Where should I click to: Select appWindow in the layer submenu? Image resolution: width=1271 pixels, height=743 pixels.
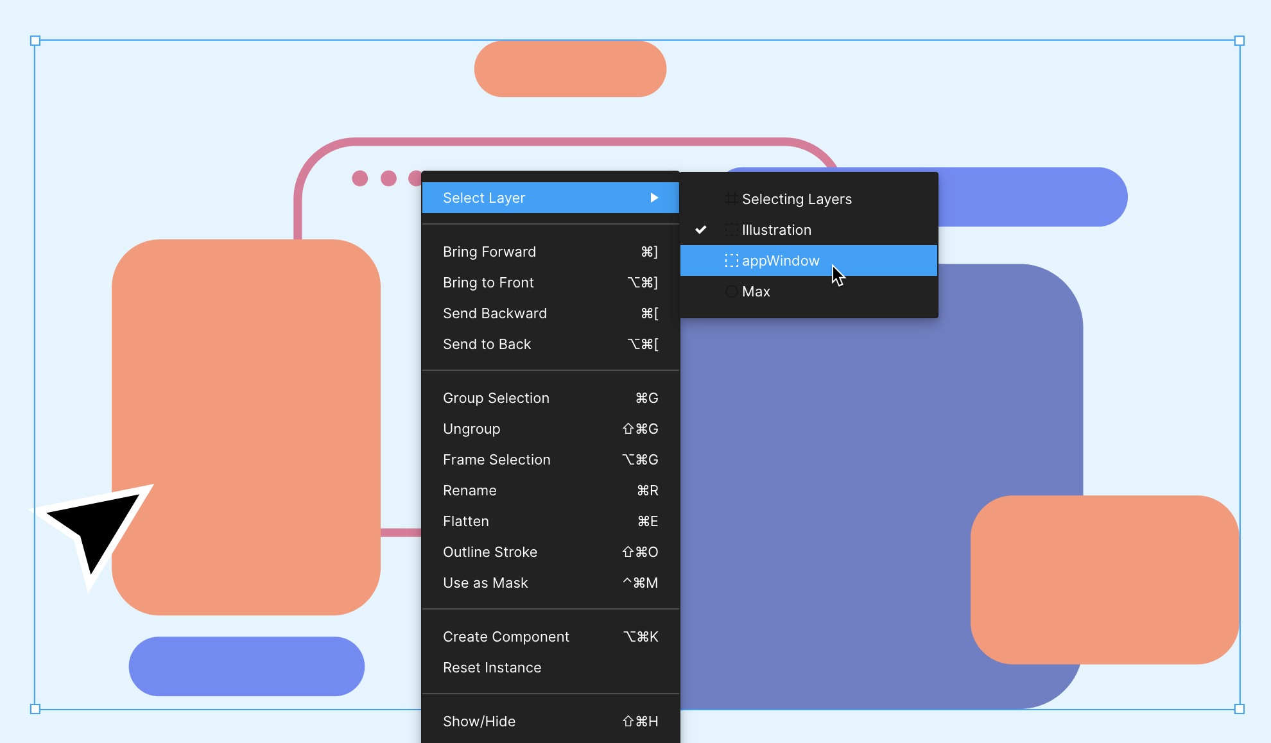[781, 260]
